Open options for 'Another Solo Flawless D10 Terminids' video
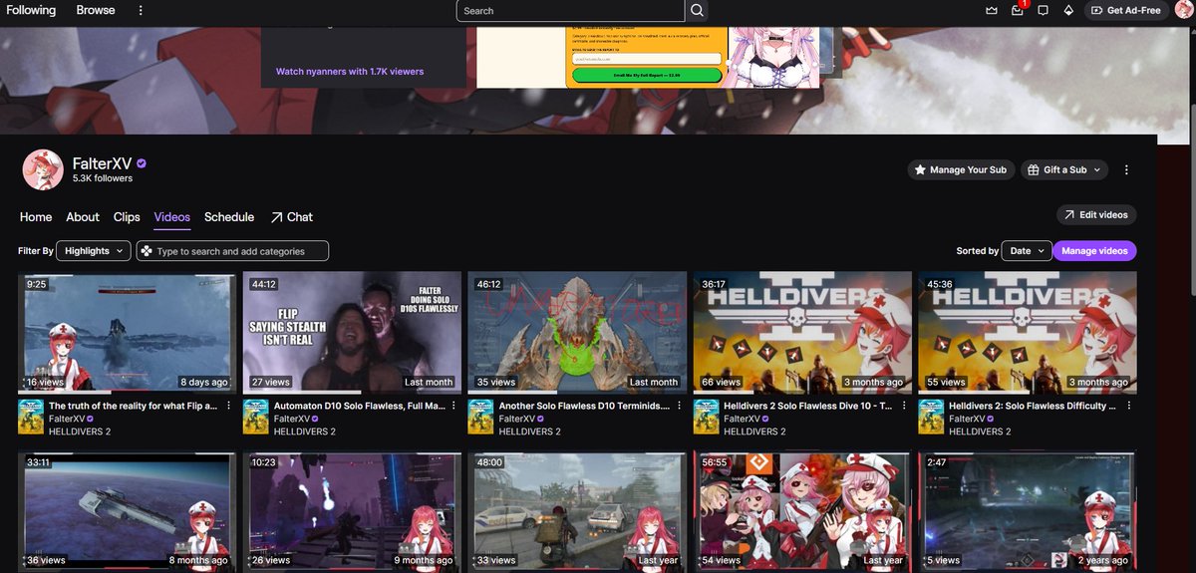The width and height of the screenshot is (1196, 573). pos(680,406)
